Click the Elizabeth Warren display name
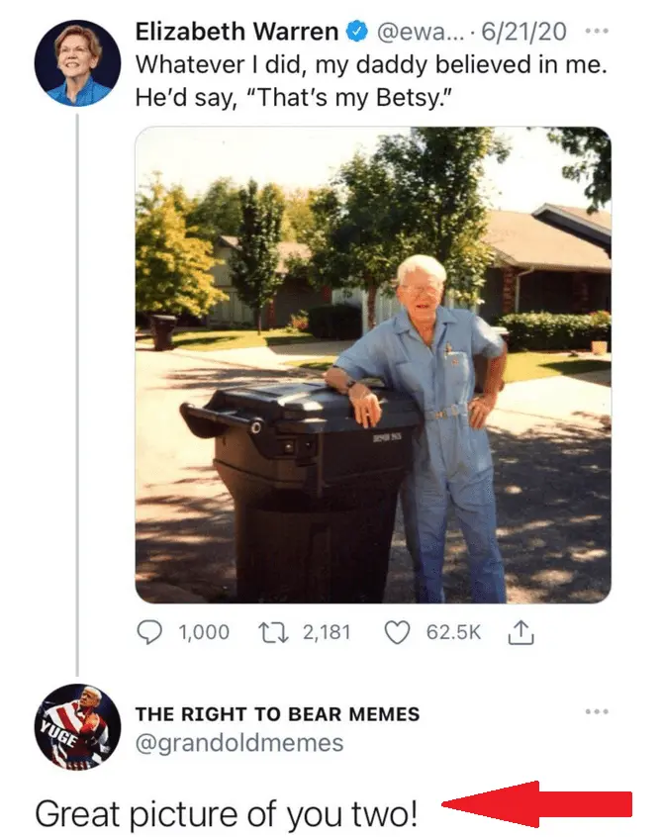Image resolution: width=662 pixels, height=837 pixels. click(x=236, y=33)
